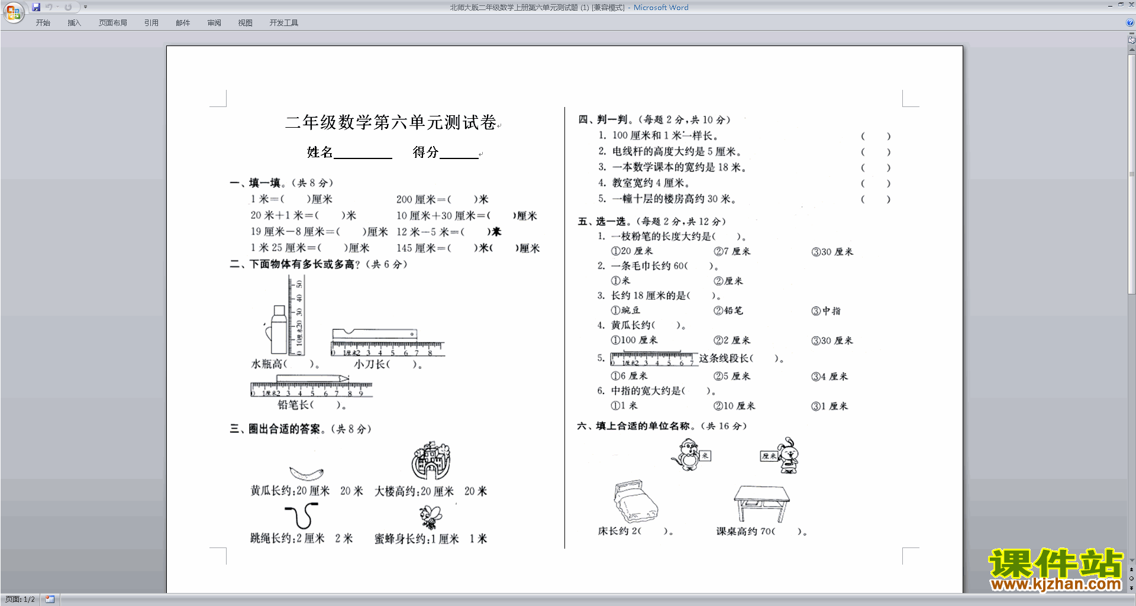This screenshot has width=1136, height=606.
Task: Click the document title 二年级数学第六单元测试卷
Action: point(390,122)
